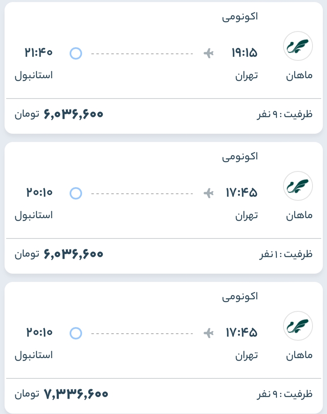Click the 'تهران' origin under 19:15
The image size is (327, 414).
pyautogui.click(x=247, y=75)
